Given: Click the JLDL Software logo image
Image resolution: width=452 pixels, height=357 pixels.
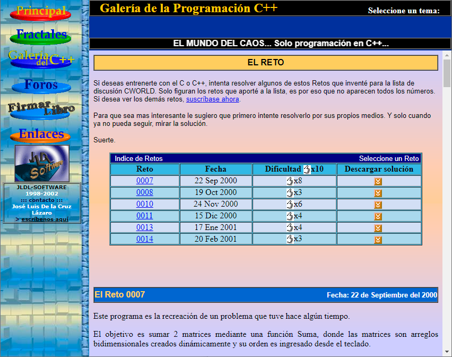Looking at the screenshot, I should [41, 163].
